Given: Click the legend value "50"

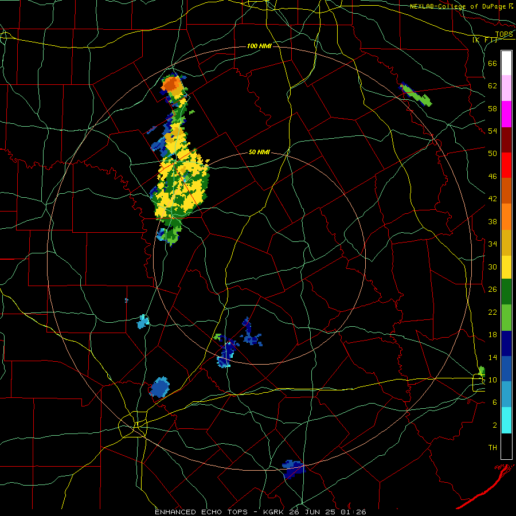Looking at the screenshot, I should coord(492,154).
